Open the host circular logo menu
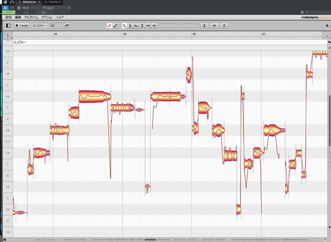Screen dimensions: 331x242 [5, 2]
